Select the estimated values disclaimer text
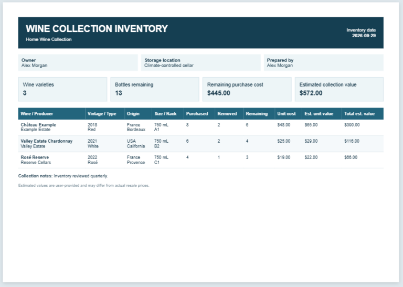The width and height of the screenshot is (403, 287). tap(83, 185)
